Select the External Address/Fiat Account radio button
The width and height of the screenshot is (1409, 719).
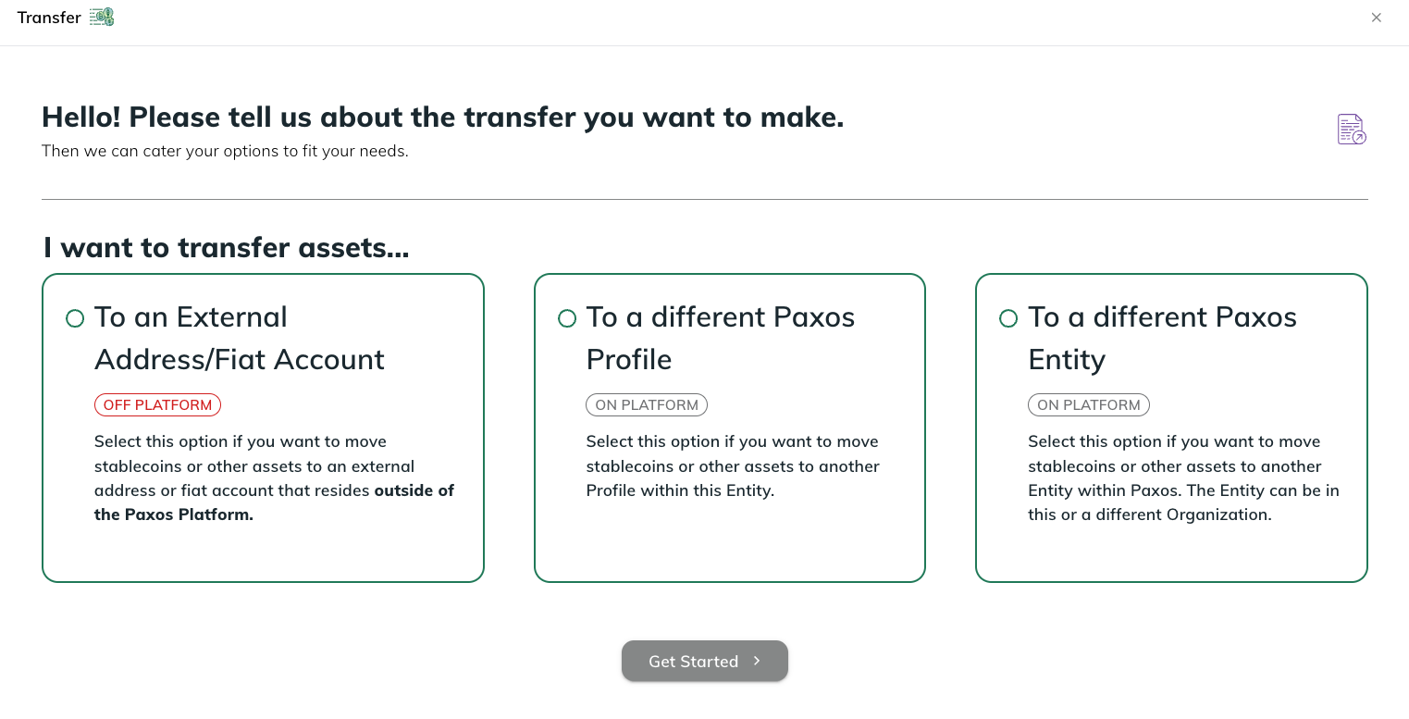click(x=75, y=318)
